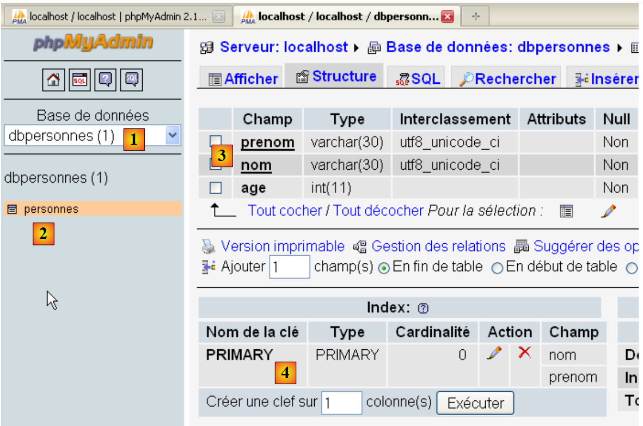This screenshot has height=426, width=643.
Task: Check the prenom field checkbox
Action: (215, 142)
